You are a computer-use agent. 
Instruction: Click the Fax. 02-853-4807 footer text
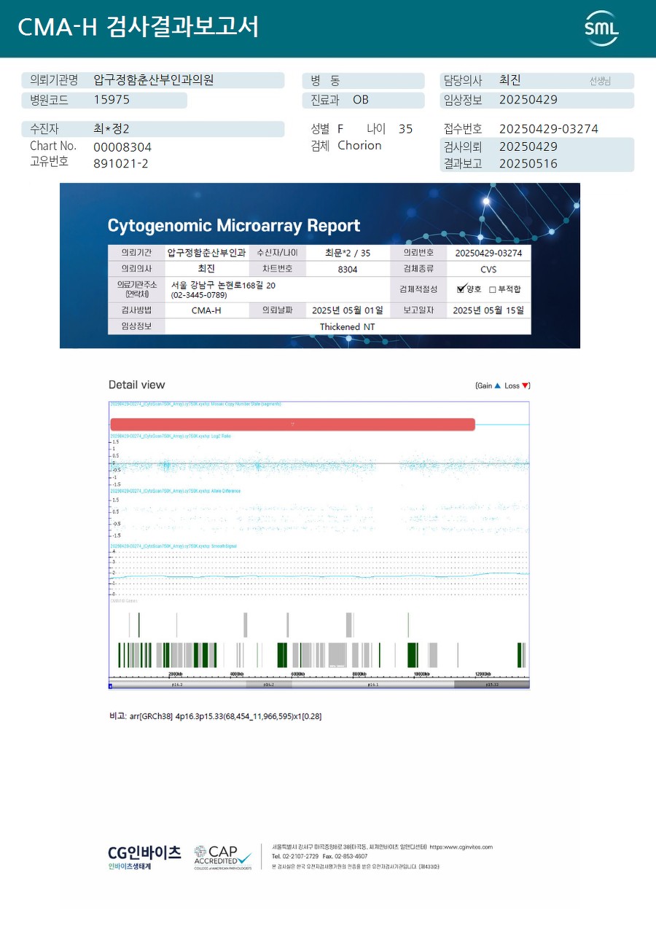coord(345,856)
